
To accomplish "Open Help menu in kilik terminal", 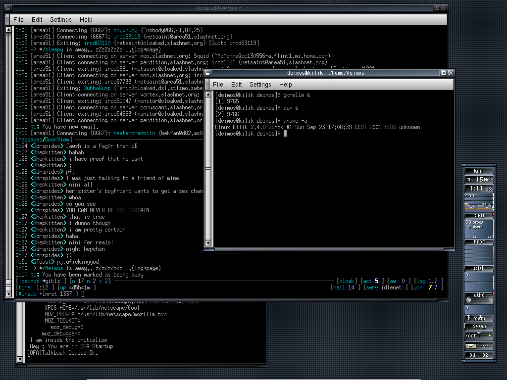I will click(286, 85).
